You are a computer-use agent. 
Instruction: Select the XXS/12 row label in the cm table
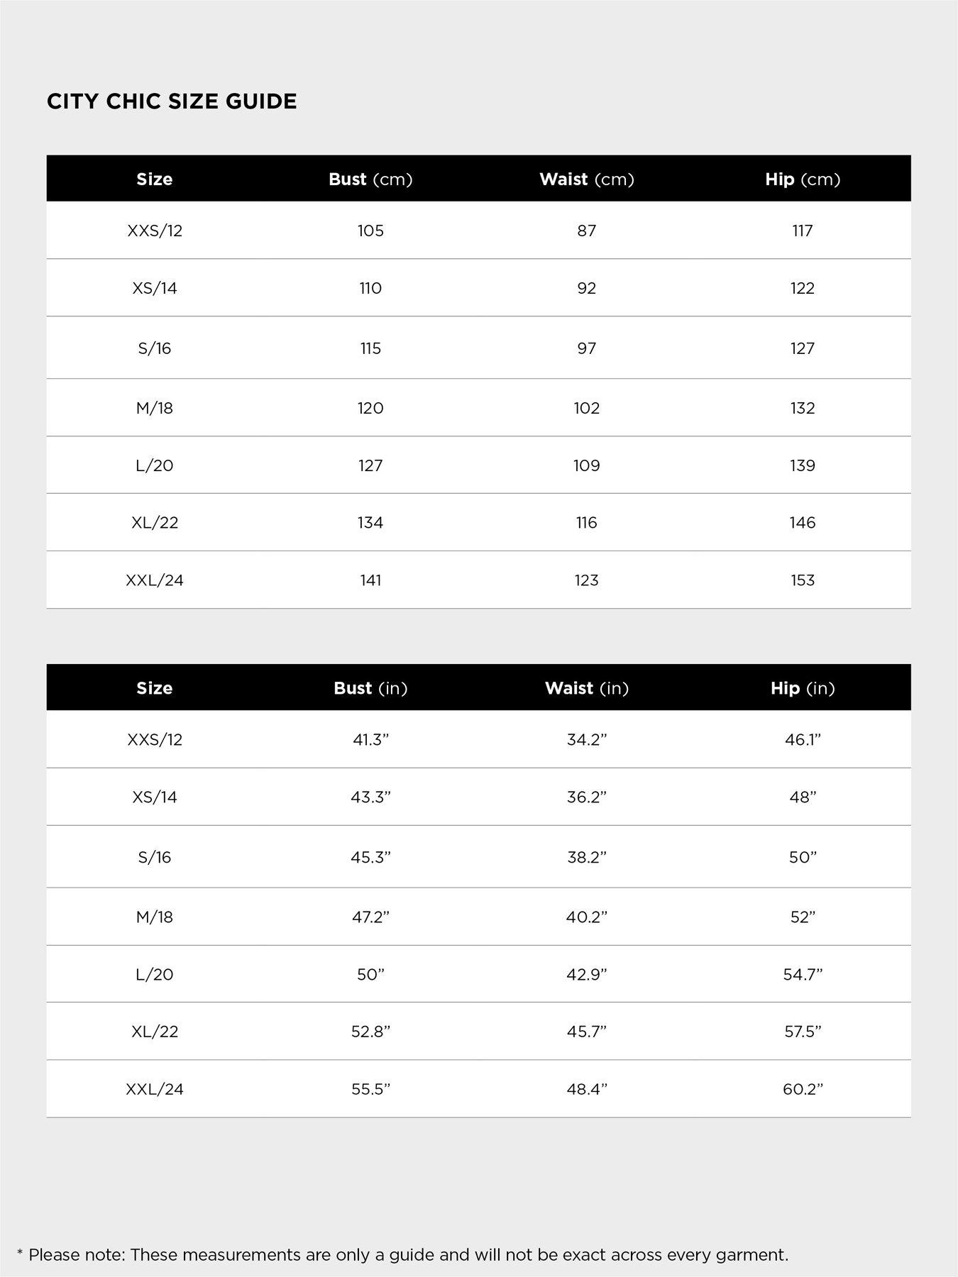(x=155, y=231)
